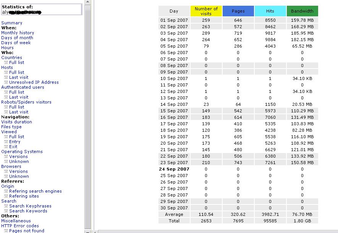Open the Countries report
Screen dimensions: 338x233
11,57
